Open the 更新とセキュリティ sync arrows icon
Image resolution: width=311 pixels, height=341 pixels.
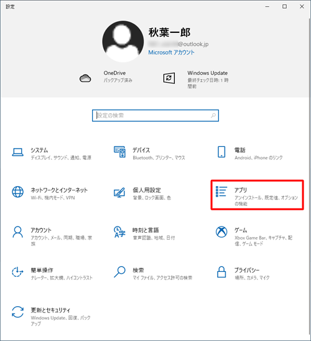(x=17, y=312)
